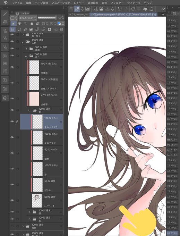Screen dimensions: 180x236
Task: Click the create layer mask icon
Action: (49, 29)
